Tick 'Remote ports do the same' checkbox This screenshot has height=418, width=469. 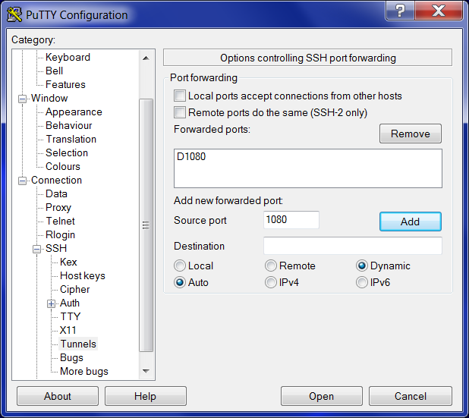180,113
